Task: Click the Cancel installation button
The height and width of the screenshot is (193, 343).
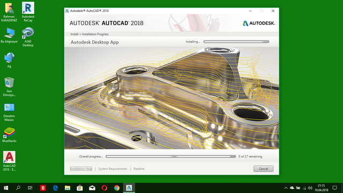Action: click(263, 169)
